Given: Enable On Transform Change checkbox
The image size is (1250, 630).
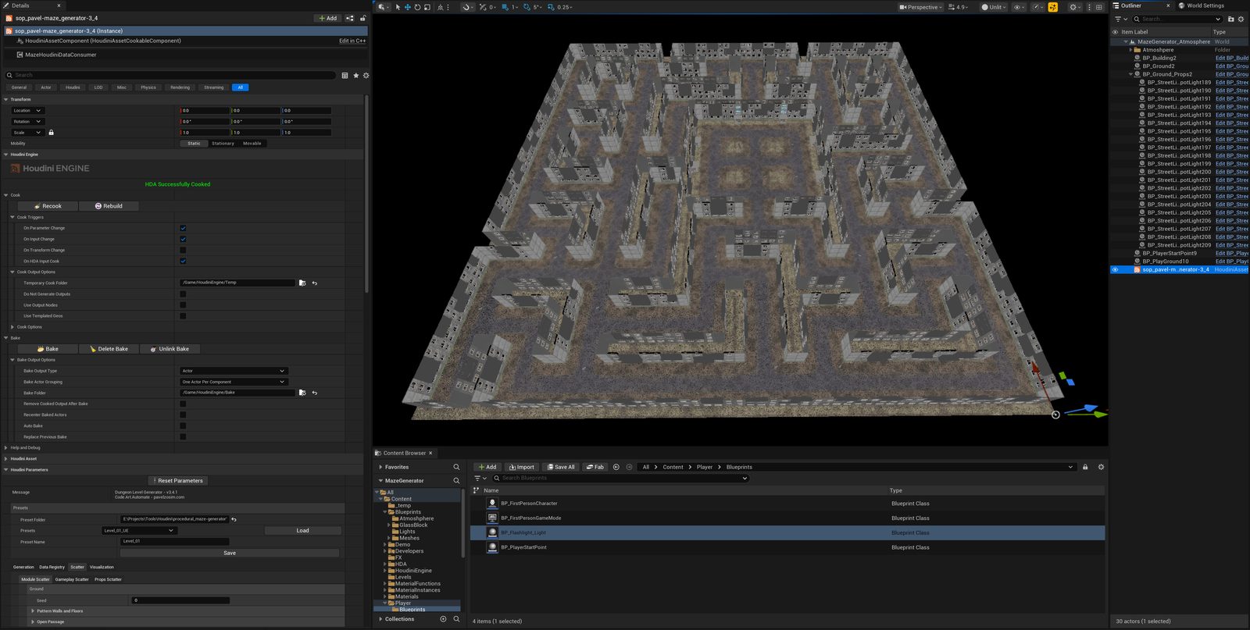Looking at the screenshot, I should (x=183, y=250).
